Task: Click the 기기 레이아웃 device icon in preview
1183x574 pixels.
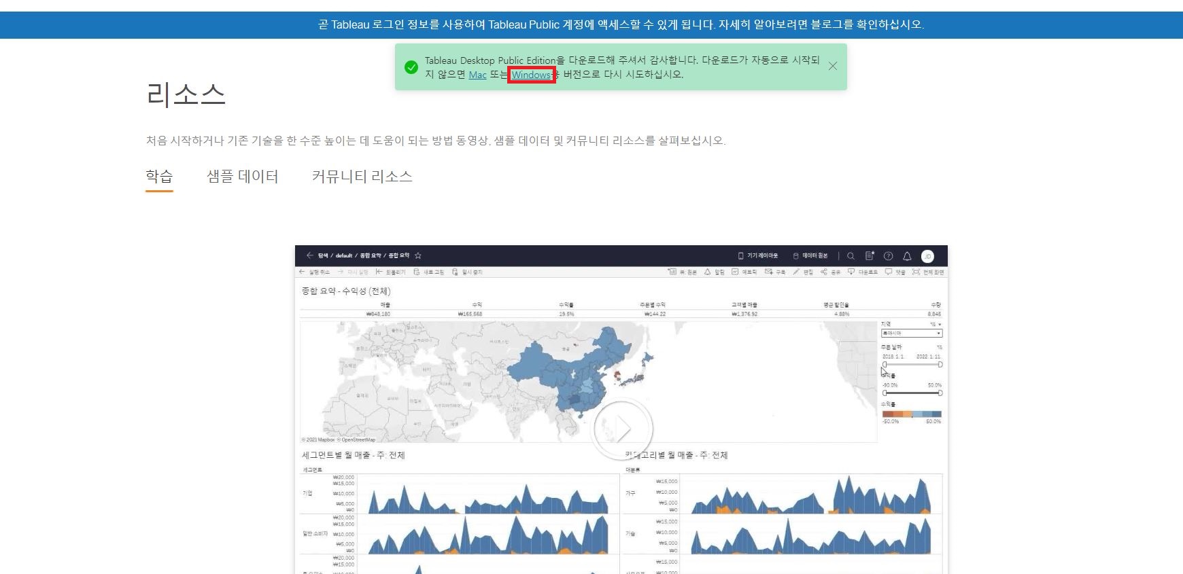Action: tap(741, 255)
